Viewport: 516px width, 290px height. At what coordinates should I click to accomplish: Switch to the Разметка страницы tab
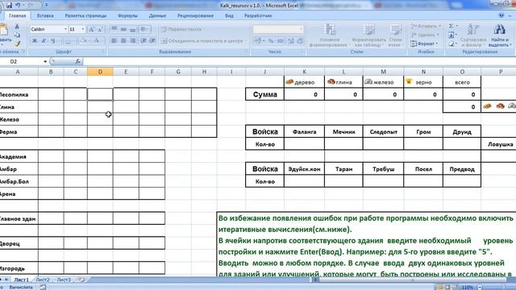(85, 15)
